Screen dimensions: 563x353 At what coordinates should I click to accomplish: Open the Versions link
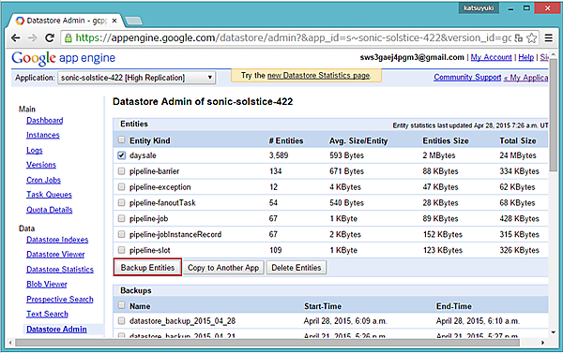(x=41, y=165)
